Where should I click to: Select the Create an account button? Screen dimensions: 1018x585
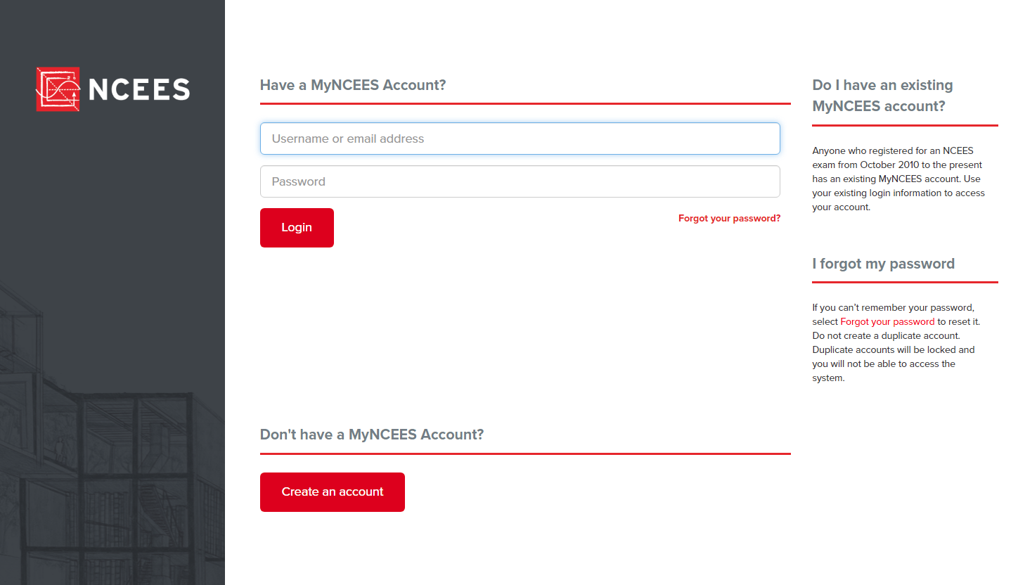(333, 492)
